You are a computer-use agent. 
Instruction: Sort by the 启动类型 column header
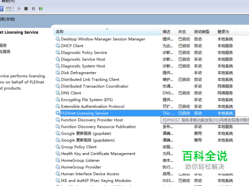coord(203,31)
